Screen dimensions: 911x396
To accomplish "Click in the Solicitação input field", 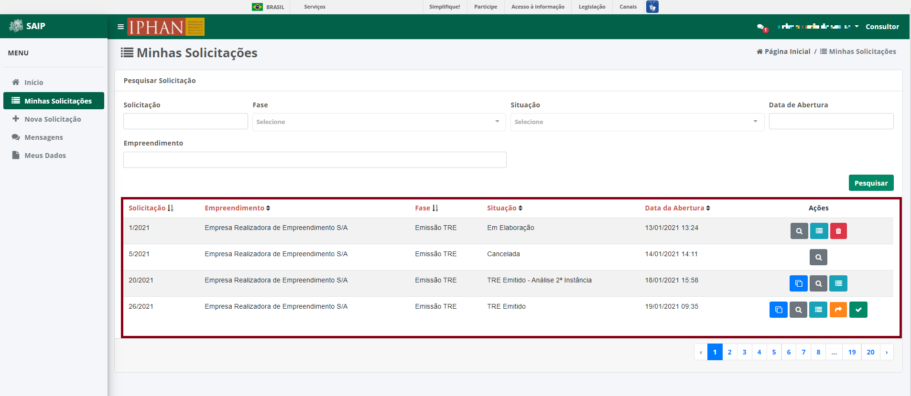I will [x=185, y=121].
